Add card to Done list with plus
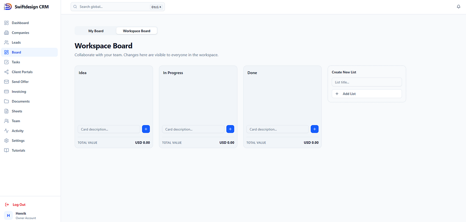Image resolution: width=466 pixels, height=222 pixels. tap(314, 129)
